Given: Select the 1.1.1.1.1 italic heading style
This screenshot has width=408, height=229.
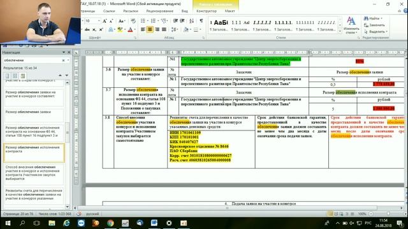Looking at the screenshot, I should pos(262,25).
